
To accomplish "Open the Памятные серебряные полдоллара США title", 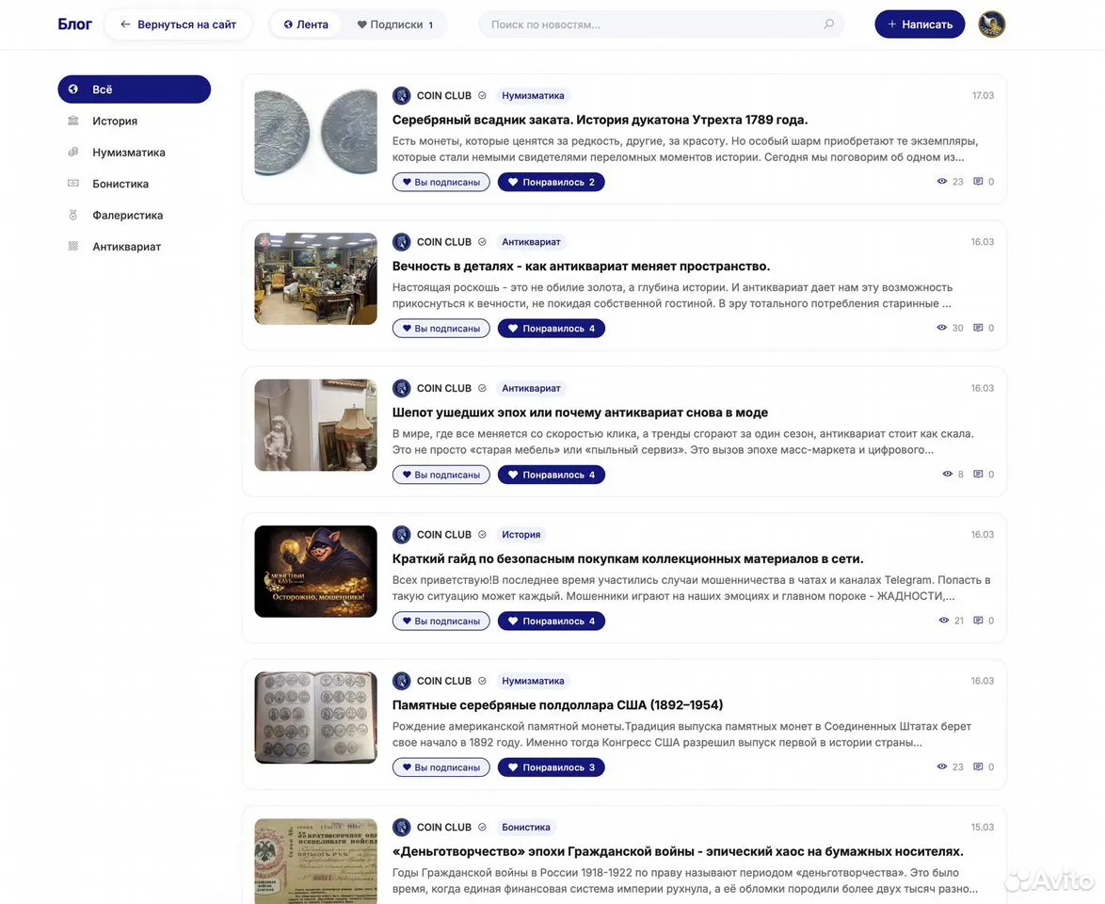I will click(557, 705).
